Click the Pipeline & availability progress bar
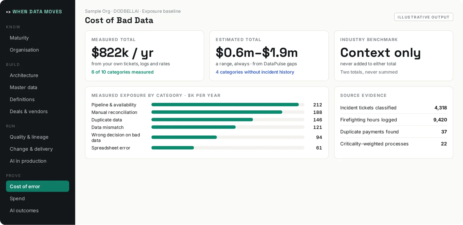Screen dimensions: 463x225 point(228,105)
